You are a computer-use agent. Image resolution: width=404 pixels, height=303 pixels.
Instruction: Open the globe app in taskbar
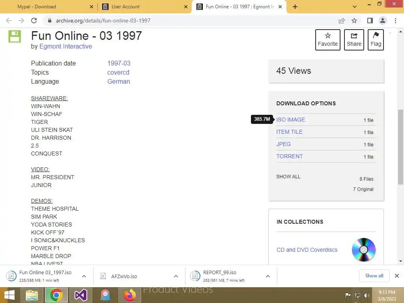tap(105, 295)
